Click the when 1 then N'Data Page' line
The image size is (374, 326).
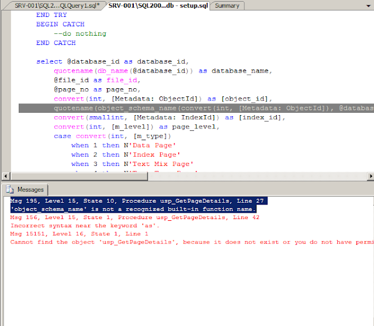tap(123, 145)
